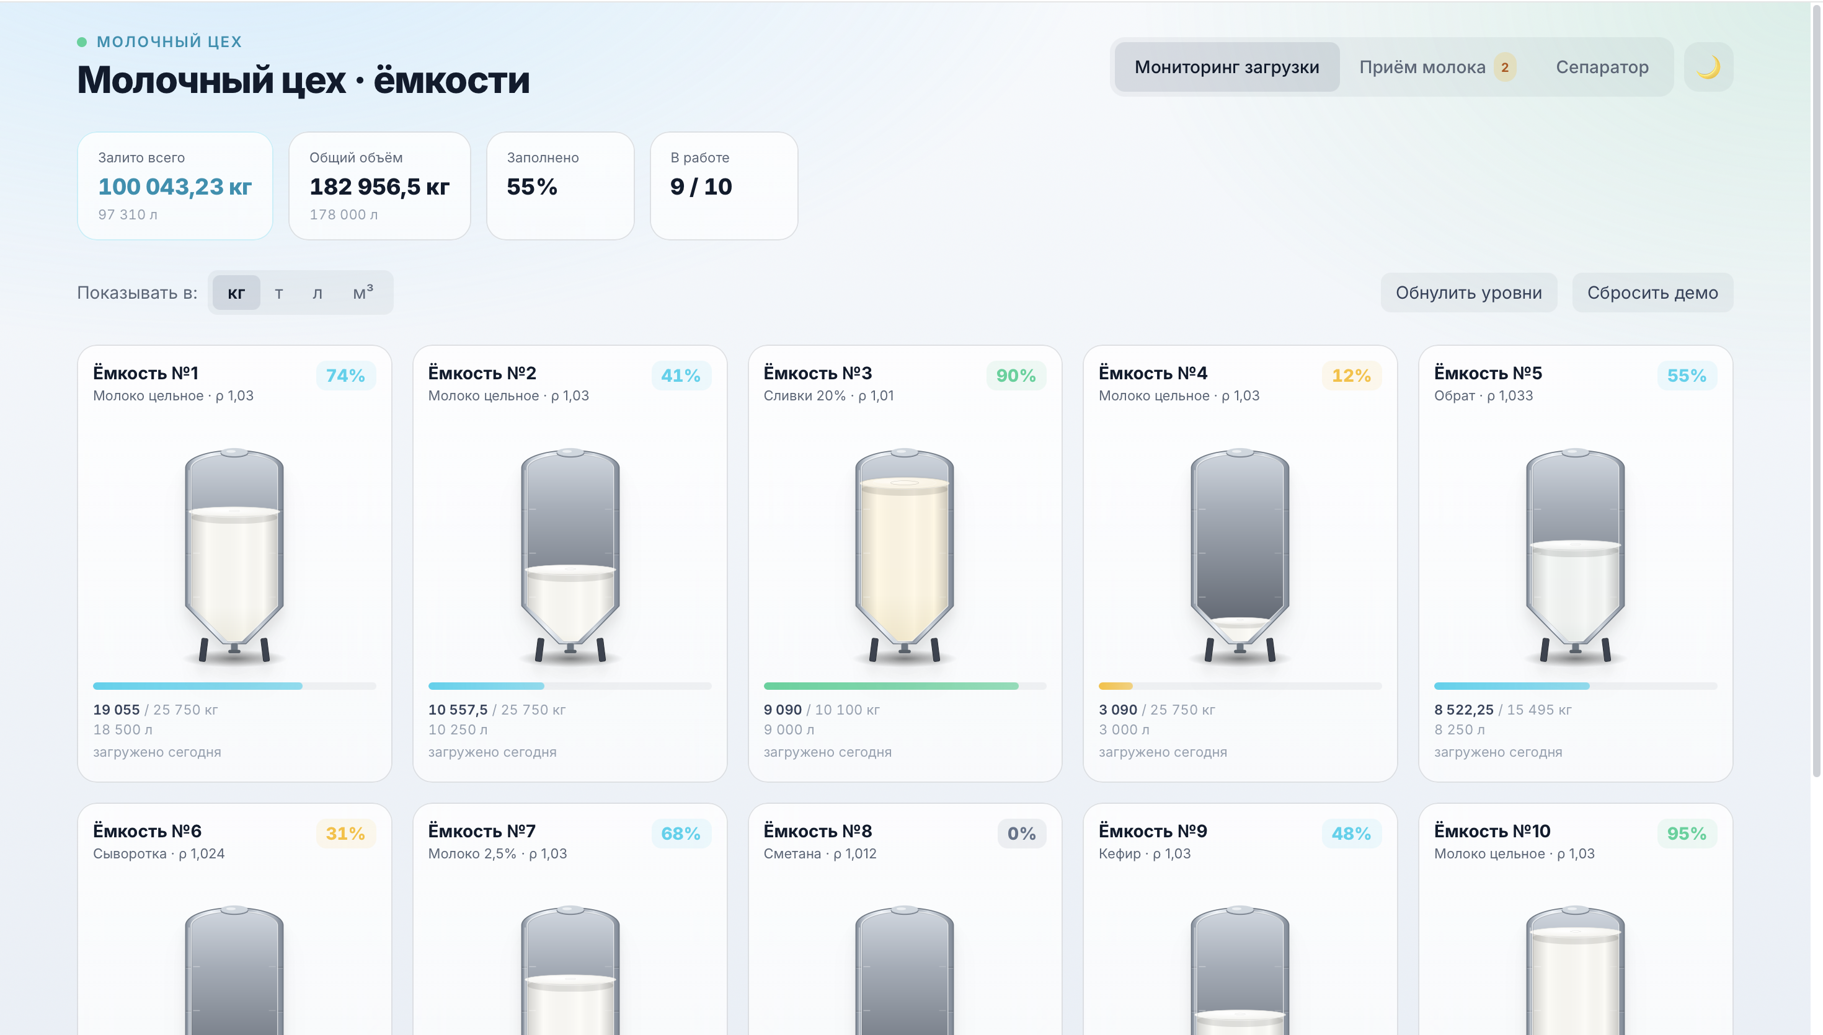Click the Ёмкость №3 title
The image size is (1823, 1035).
pyautogui.click(x=818, y=373)
